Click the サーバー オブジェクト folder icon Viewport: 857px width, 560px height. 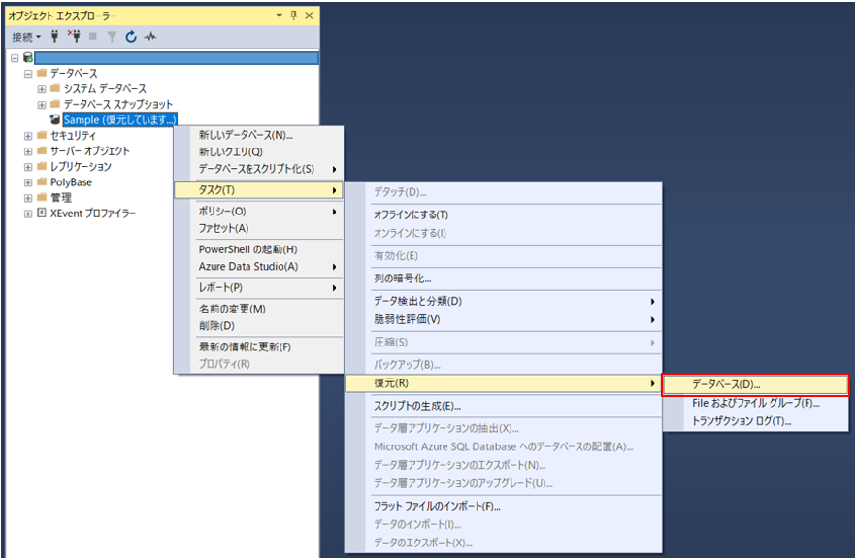pos(42,150)
